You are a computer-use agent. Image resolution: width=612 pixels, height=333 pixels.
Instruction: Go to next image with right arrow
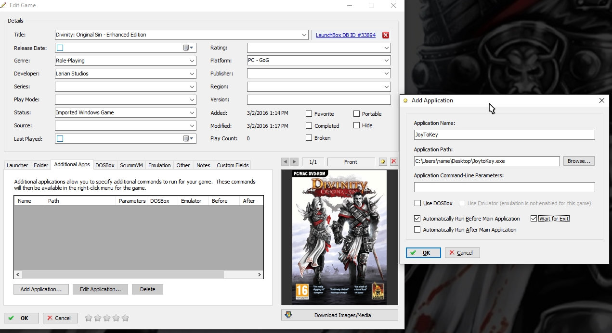294,162
